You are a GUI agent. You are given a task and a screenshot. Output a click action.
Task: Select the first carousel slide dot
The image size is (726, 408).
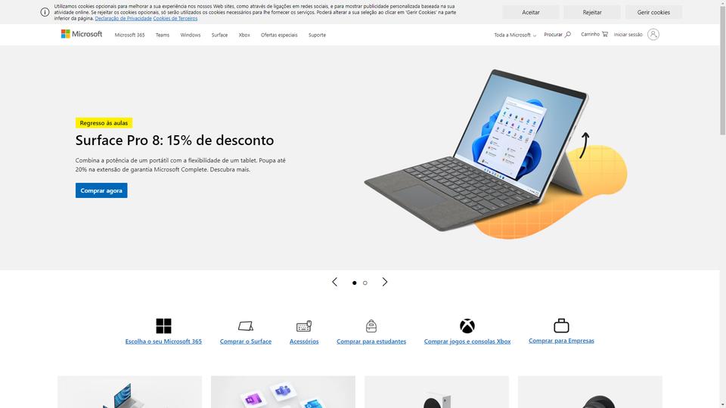point(354,283)
